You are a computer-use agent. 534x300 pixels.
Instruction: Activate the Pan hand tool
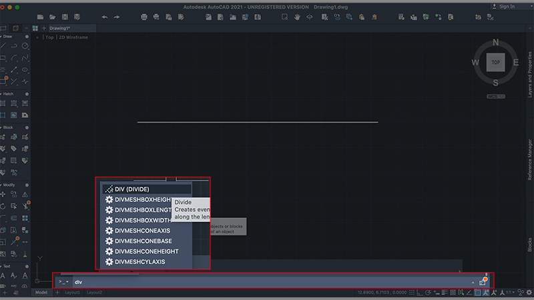pyautogui.click(x=296, y=17)
